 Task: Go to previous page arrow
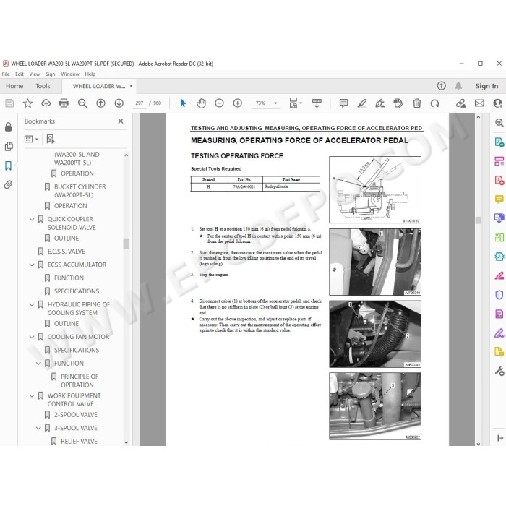tap(100, 103)
